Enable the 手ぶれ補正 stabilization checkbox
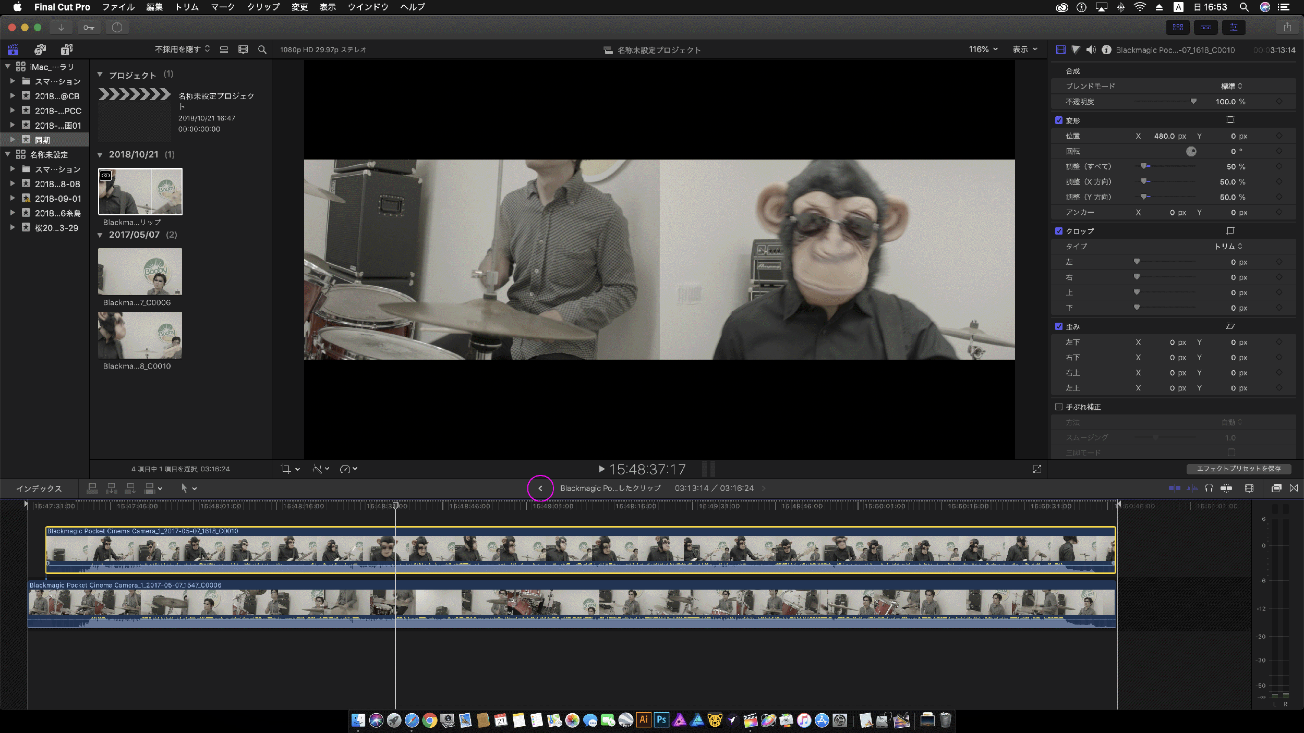The image size is (1304, 733). pyautogui.click(x=1059, y=407)
